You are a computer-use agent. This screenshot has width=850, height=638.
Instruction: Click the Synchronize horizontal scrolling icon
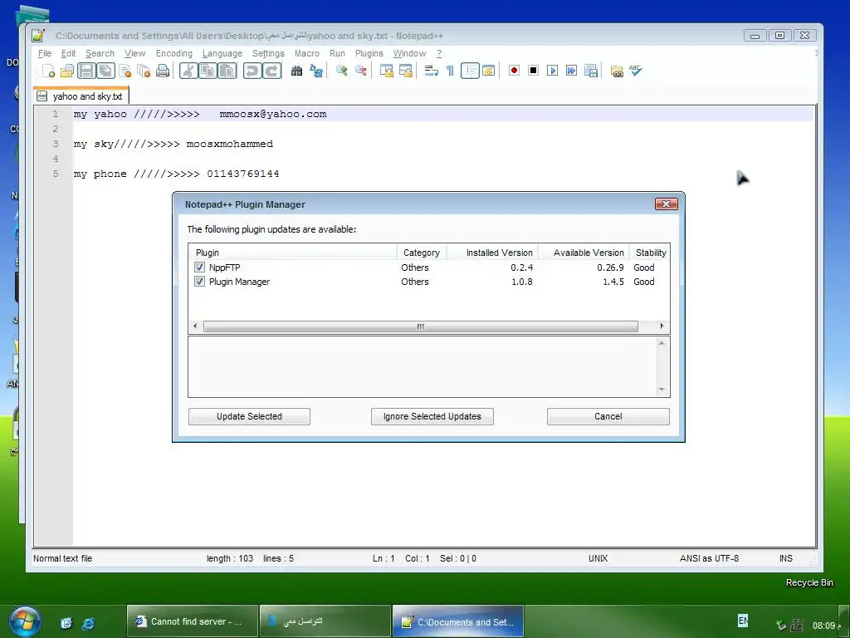405,71
